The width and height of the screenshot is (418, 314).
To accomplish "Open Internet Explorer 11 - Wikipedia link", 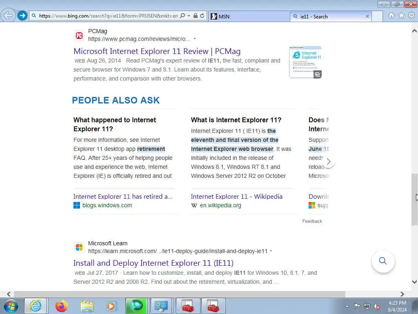I will 236,197.
